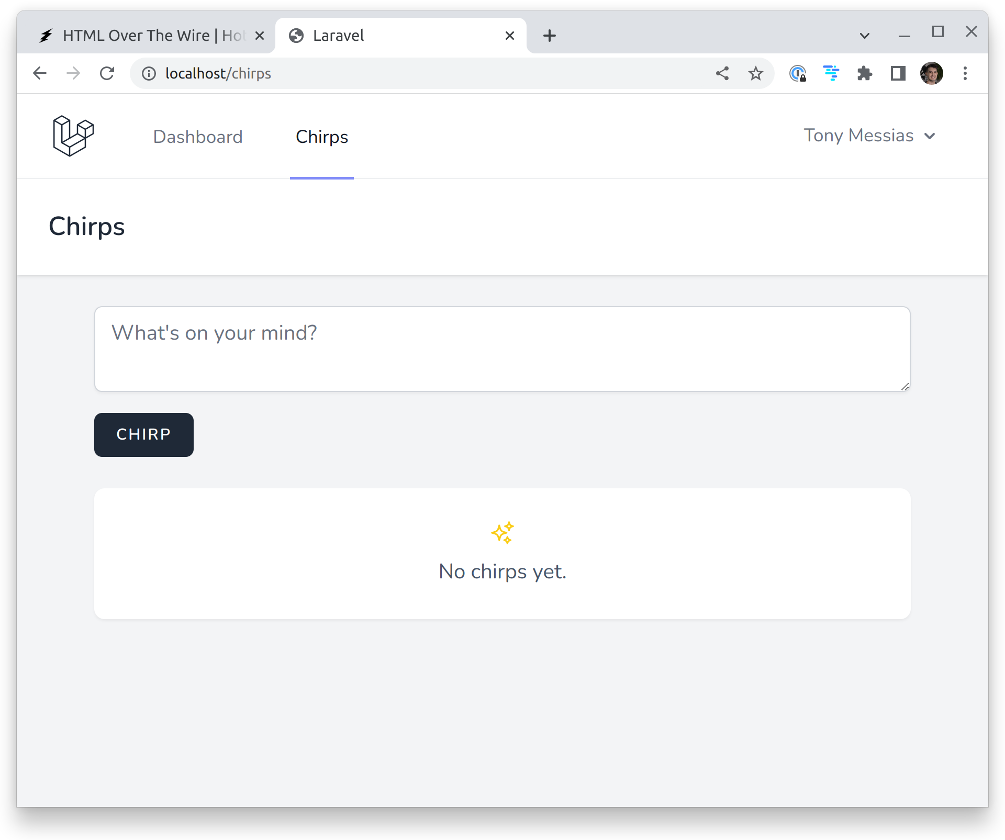This screenshot has width=1005, height=840.
Task: Click the browser back arrow
Action: (40, 73)
